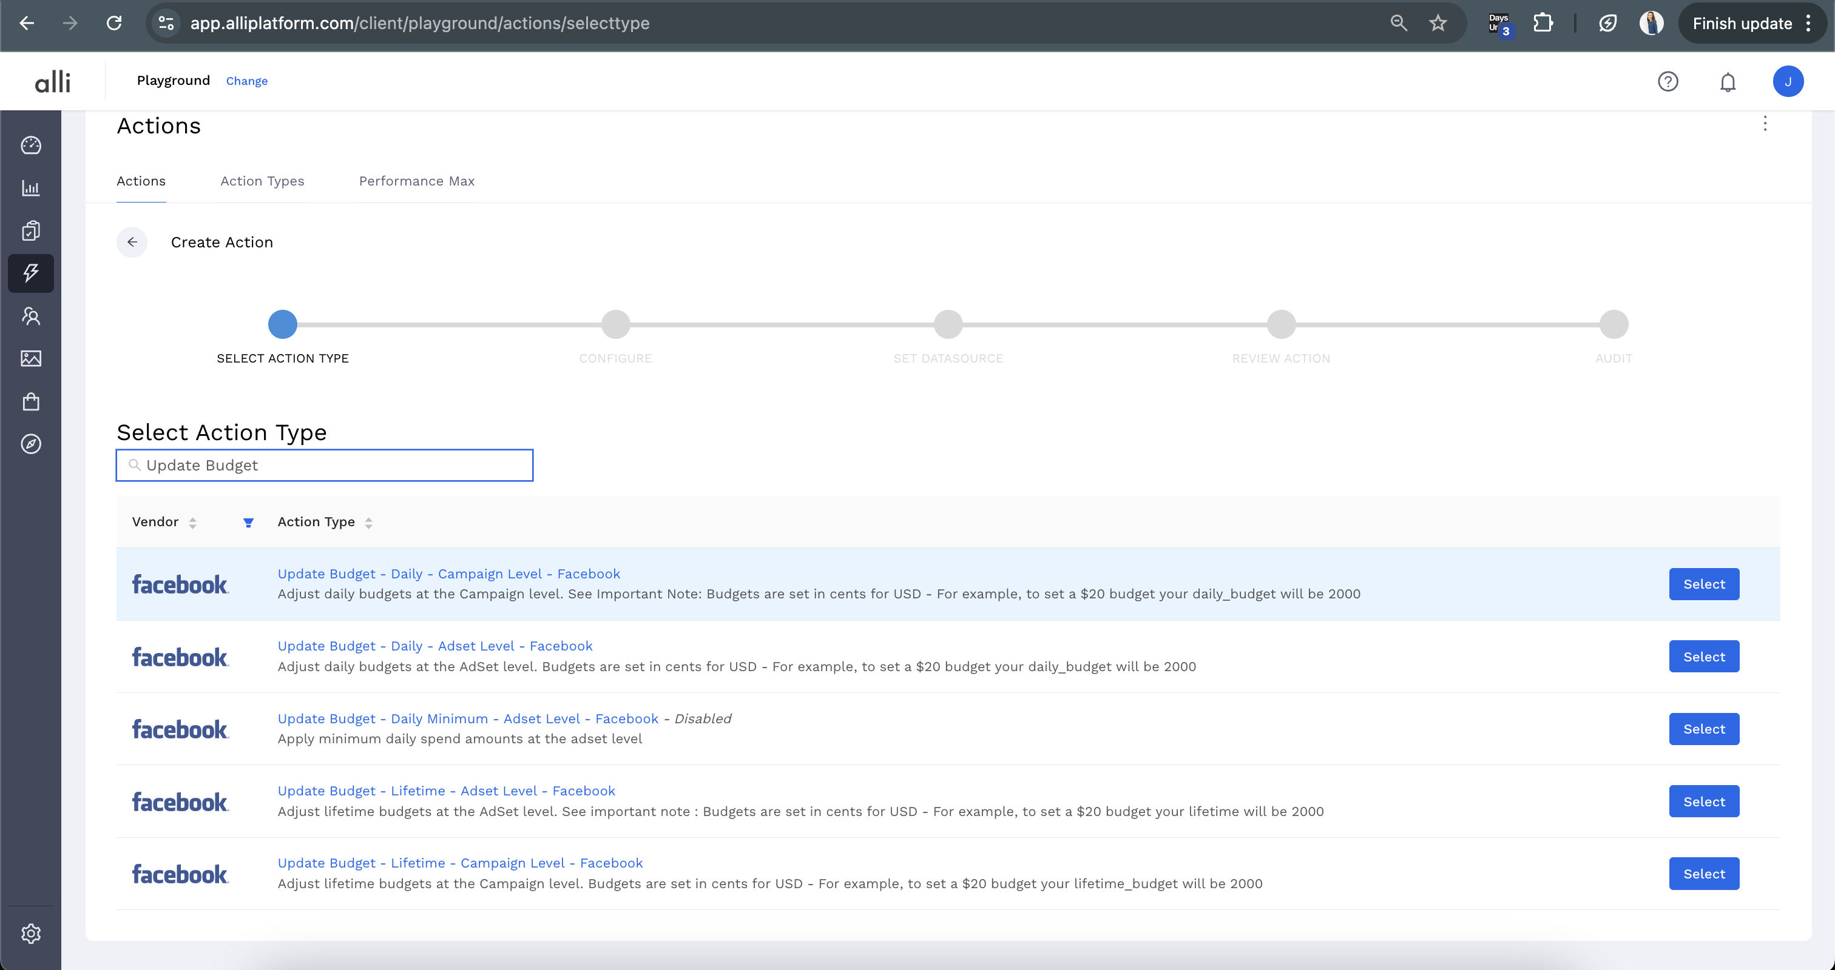Select Update Budget Daily Adset Level action

coord(1703,656)
